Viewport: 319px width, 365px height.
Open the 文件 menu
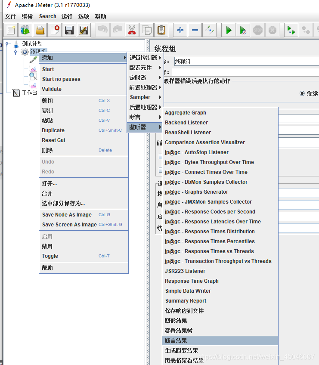[x=11, y=16]
